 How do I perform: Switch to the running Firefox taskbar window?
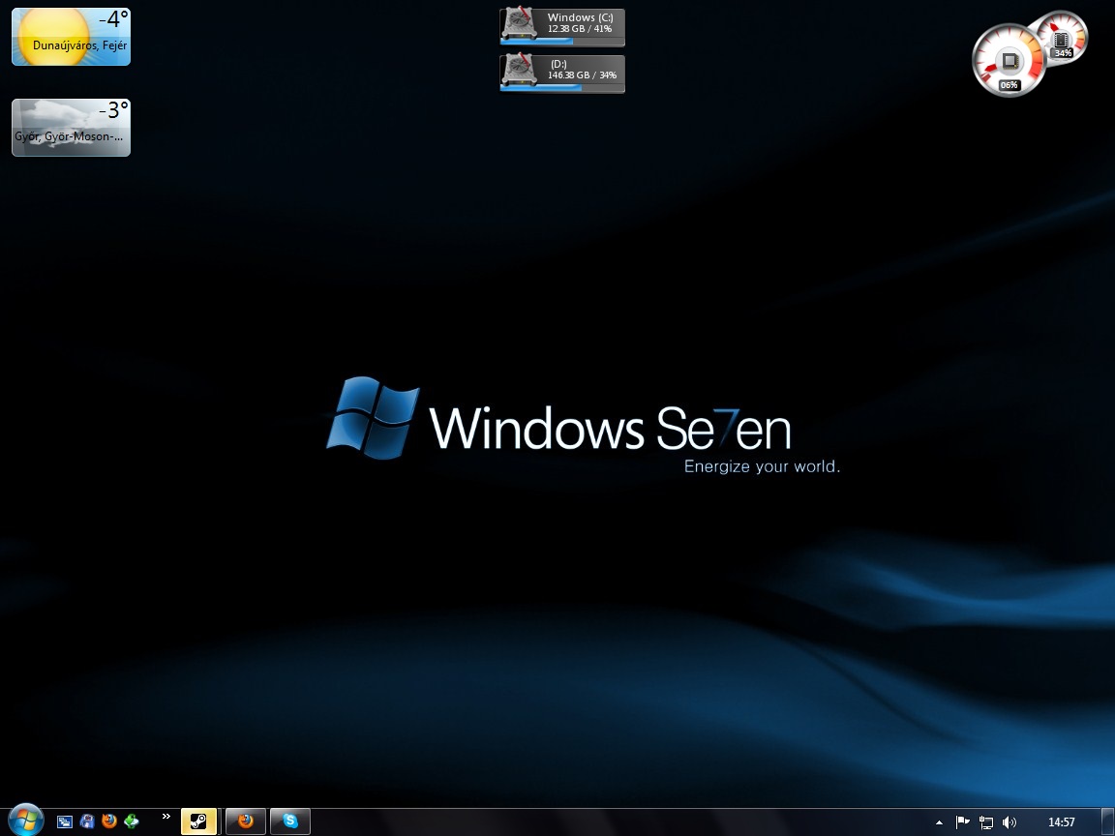coord(246,821)
